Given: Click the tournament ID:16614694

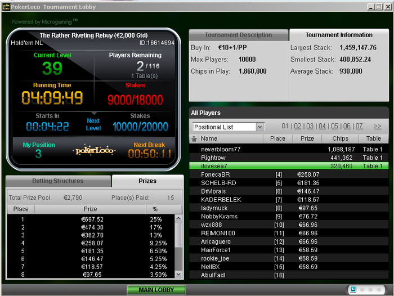Looking at the screenshot, I should coord(157,43).
